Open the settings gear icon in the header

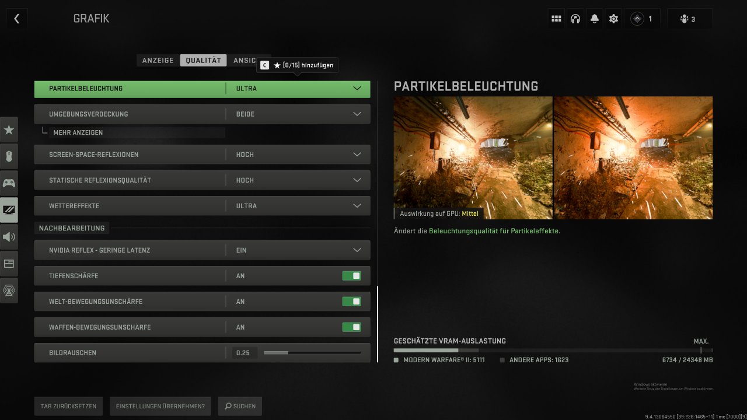pos(613,19)
